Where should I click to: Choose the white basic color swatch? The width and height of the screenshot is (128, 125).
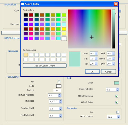point(64,38)
